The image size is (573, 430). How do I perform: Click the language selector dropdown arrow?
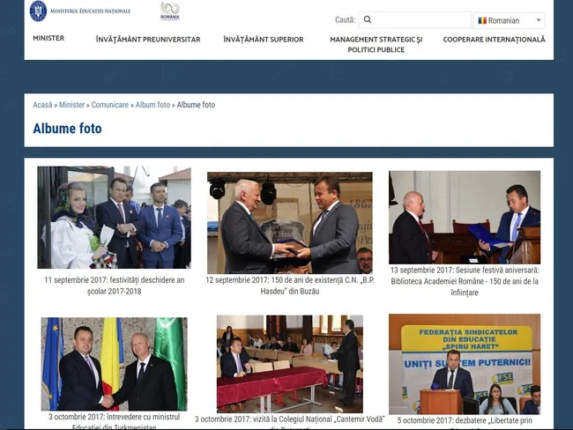point(539,20)
